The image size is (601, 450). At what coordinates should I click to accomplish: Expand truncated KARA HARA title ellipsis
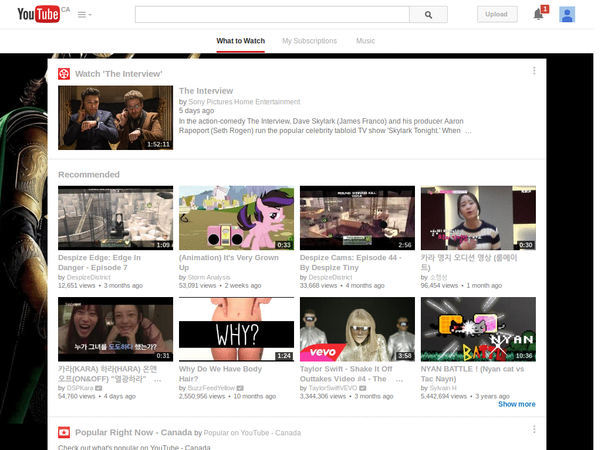157,379
